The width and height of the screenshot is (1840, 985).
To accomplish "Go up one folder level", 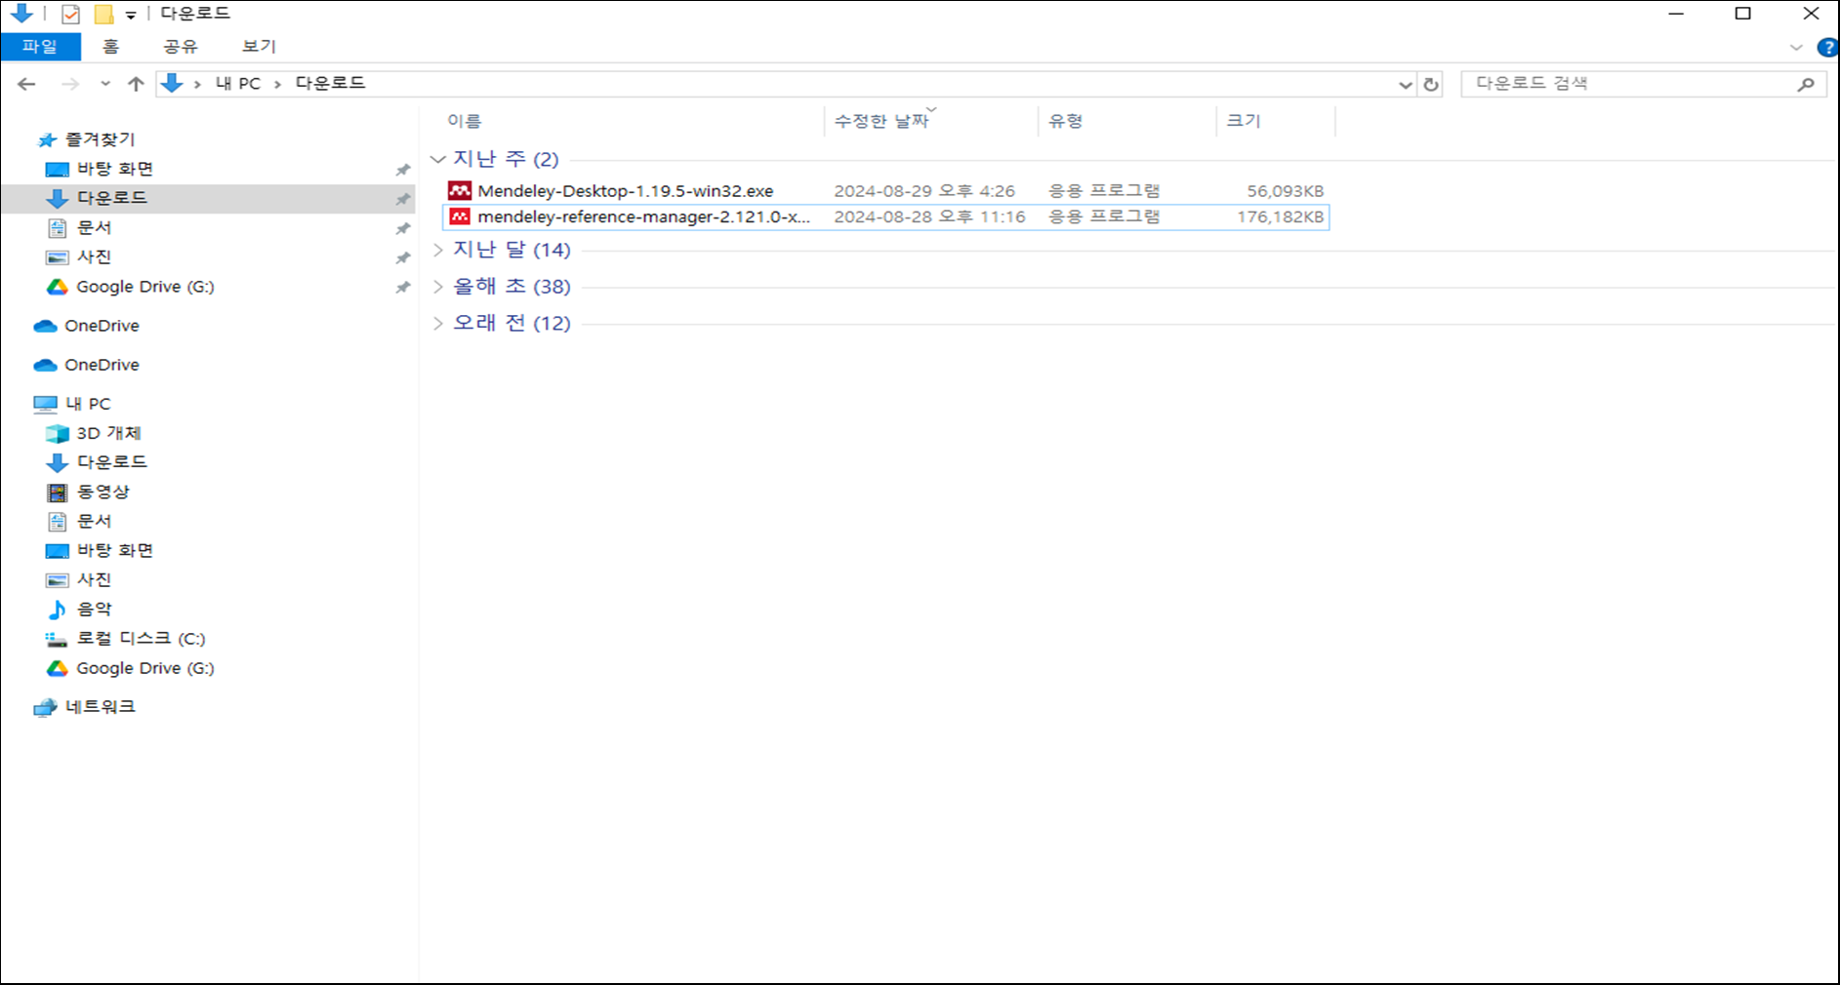I will pyautogui.click(x=136, y=84).
